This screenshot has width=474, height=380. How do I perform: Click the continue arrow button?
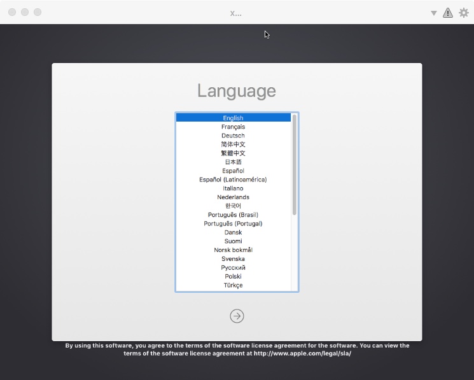point(237,316)
